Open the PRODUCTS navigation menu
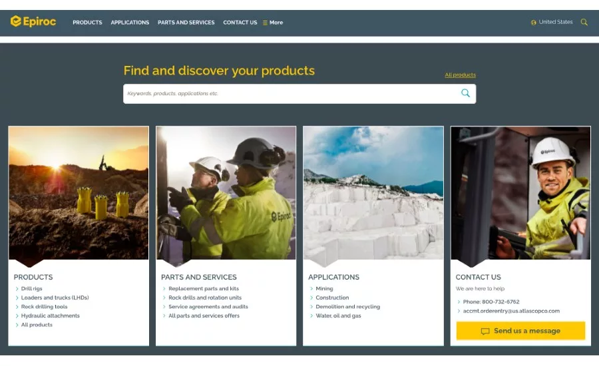 tap(87, 23)
